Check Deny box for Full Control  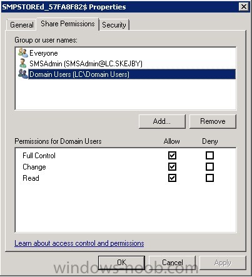[209, 155]
